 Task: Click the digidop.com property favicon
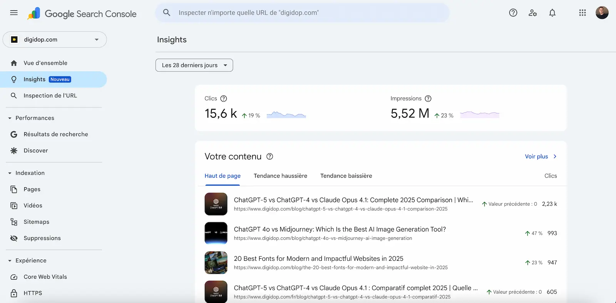pyautogui.click(x=14, y=40)
